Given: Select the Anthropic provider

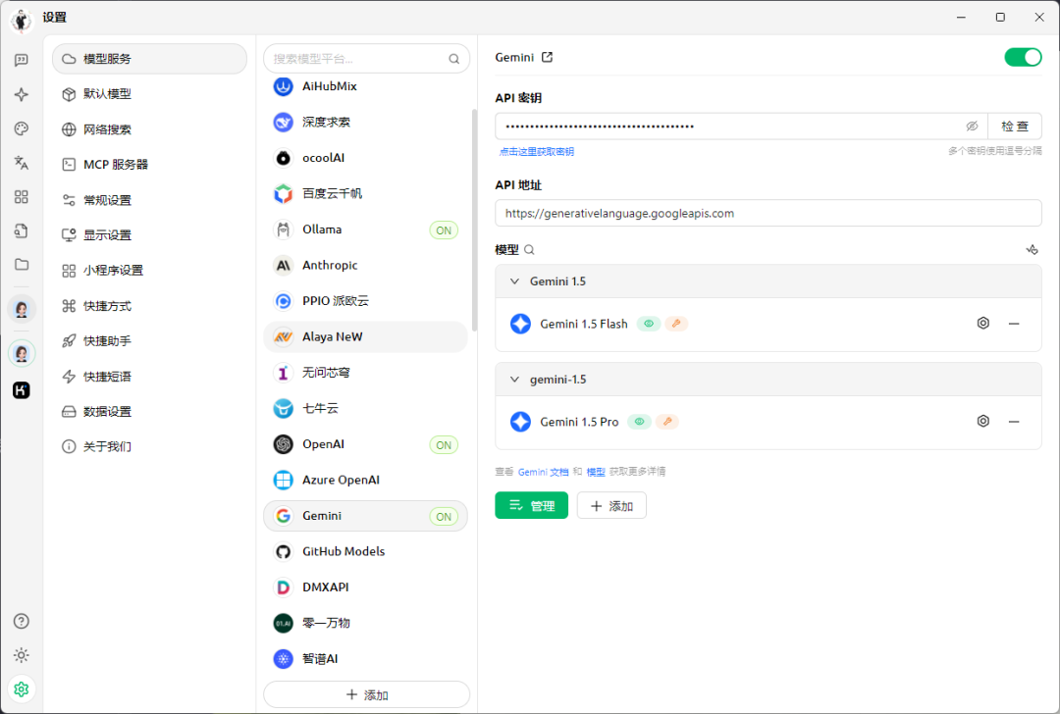Looking at the screenshot, I should (365, 266).
